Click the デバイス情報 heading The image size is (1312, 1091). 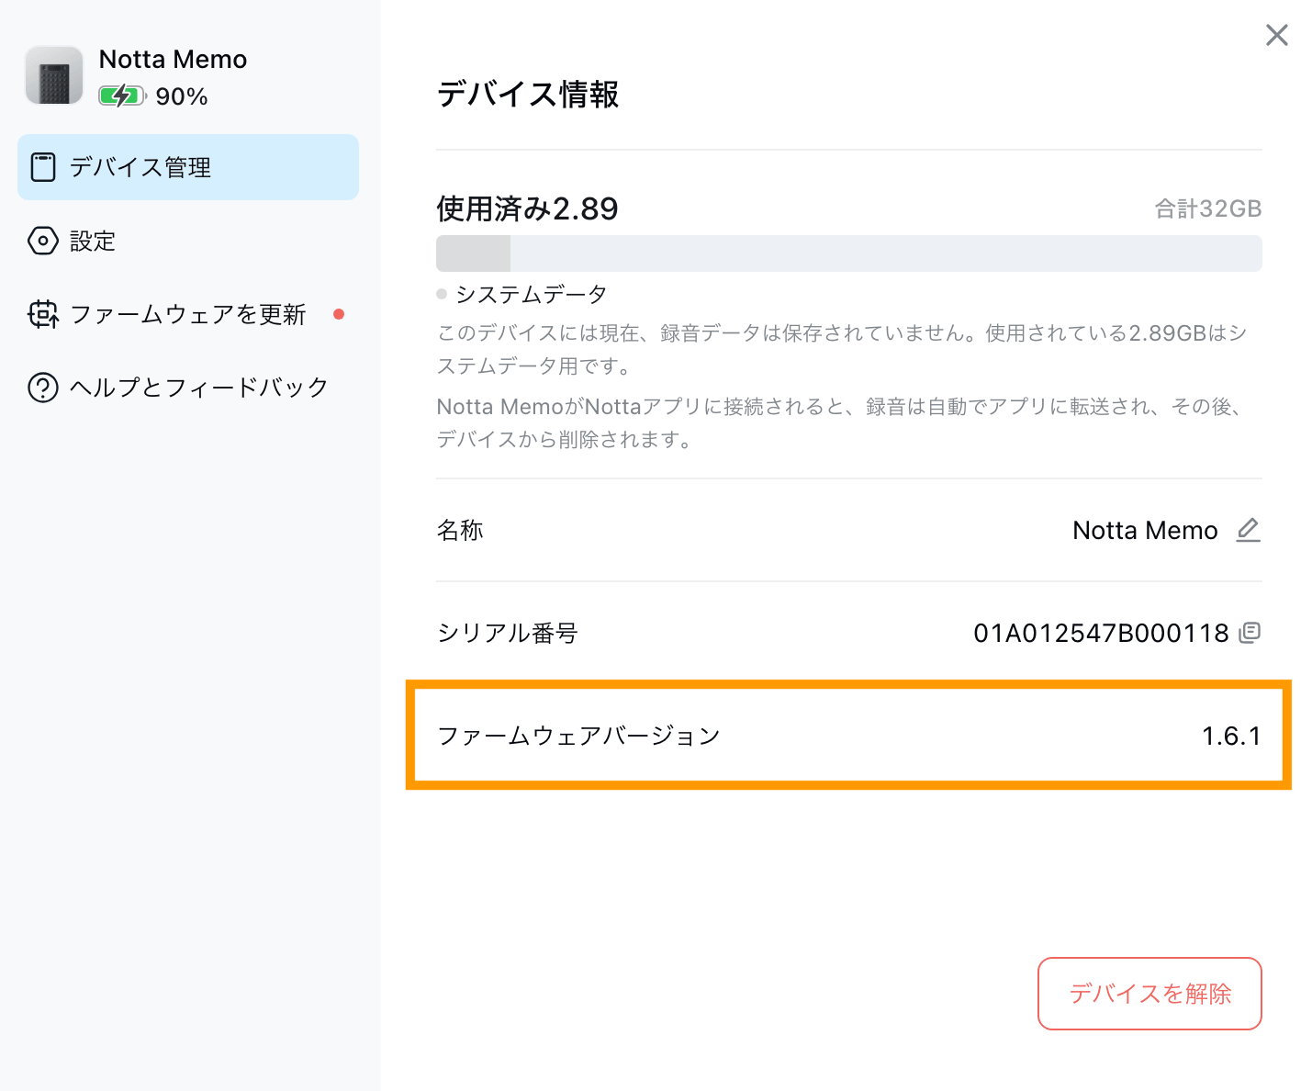point(528,94)
